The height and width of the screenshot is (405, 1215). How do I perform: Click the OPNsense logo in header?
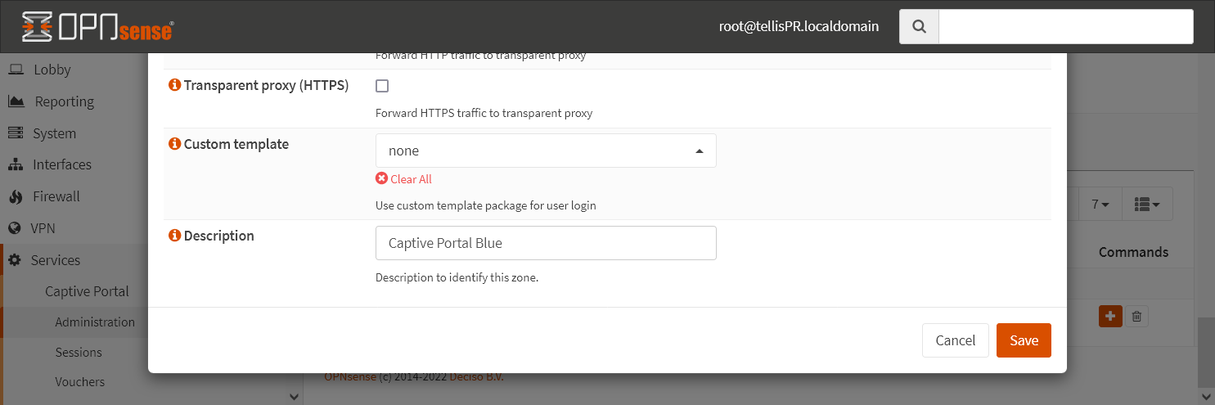pos(97,27)
